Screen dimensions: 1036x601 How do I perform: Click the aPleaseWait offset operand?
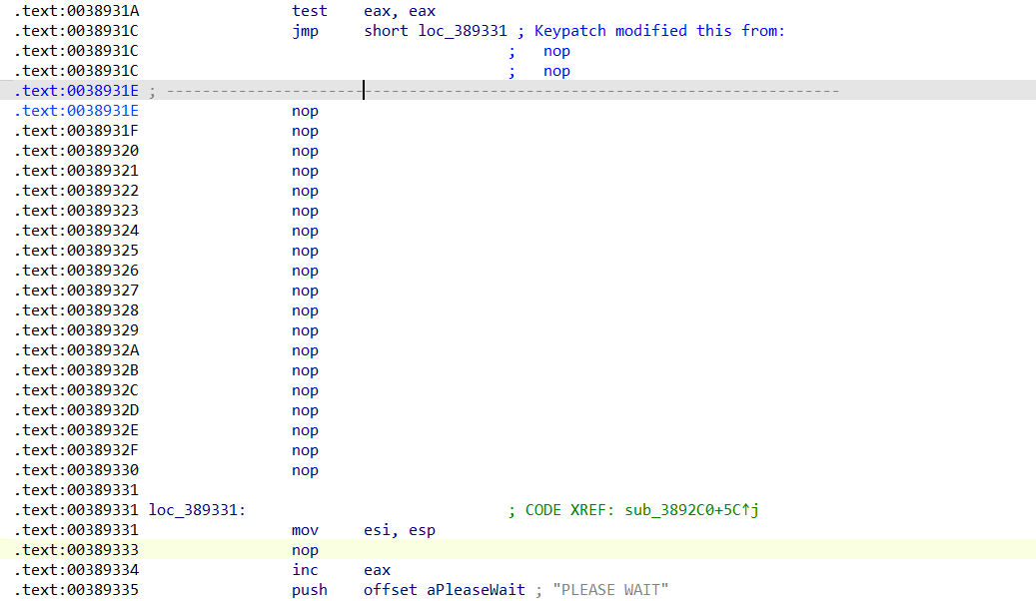[x=476, y=590]
